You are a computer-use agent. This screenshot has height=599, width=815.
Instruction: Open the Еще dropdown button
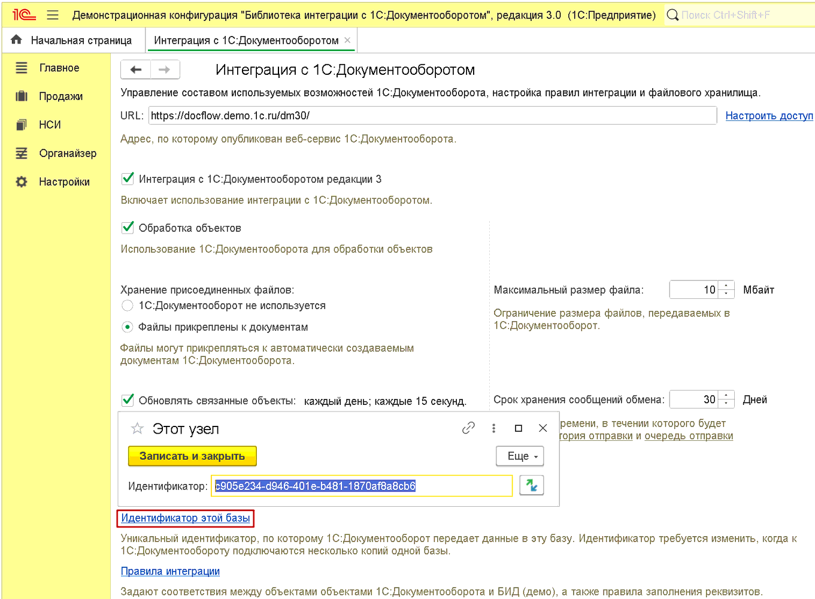click(x=520, y=456)
